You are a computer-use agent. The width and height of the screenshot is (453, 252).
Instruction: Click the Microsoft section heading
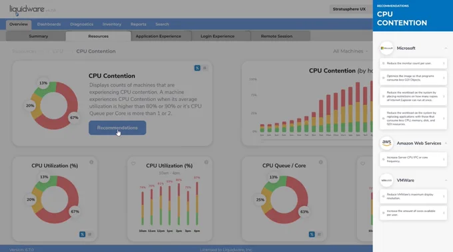[406, 48]
